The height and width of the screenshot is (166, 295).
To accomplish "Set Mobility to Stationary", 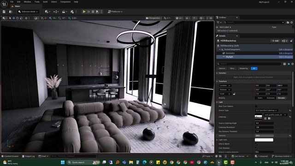I will click(x=271, y=98).
